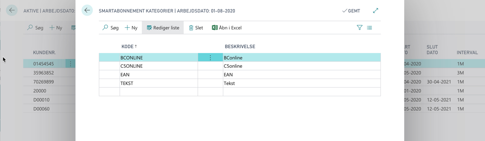Create new category with Ny
Image resolution: width=485 pixels, height=141 pixels.
point(131,27)
